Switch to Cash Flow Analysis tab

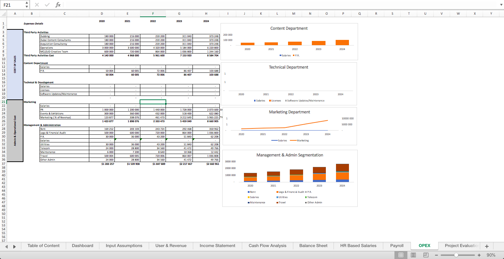[x=267, y=246]
